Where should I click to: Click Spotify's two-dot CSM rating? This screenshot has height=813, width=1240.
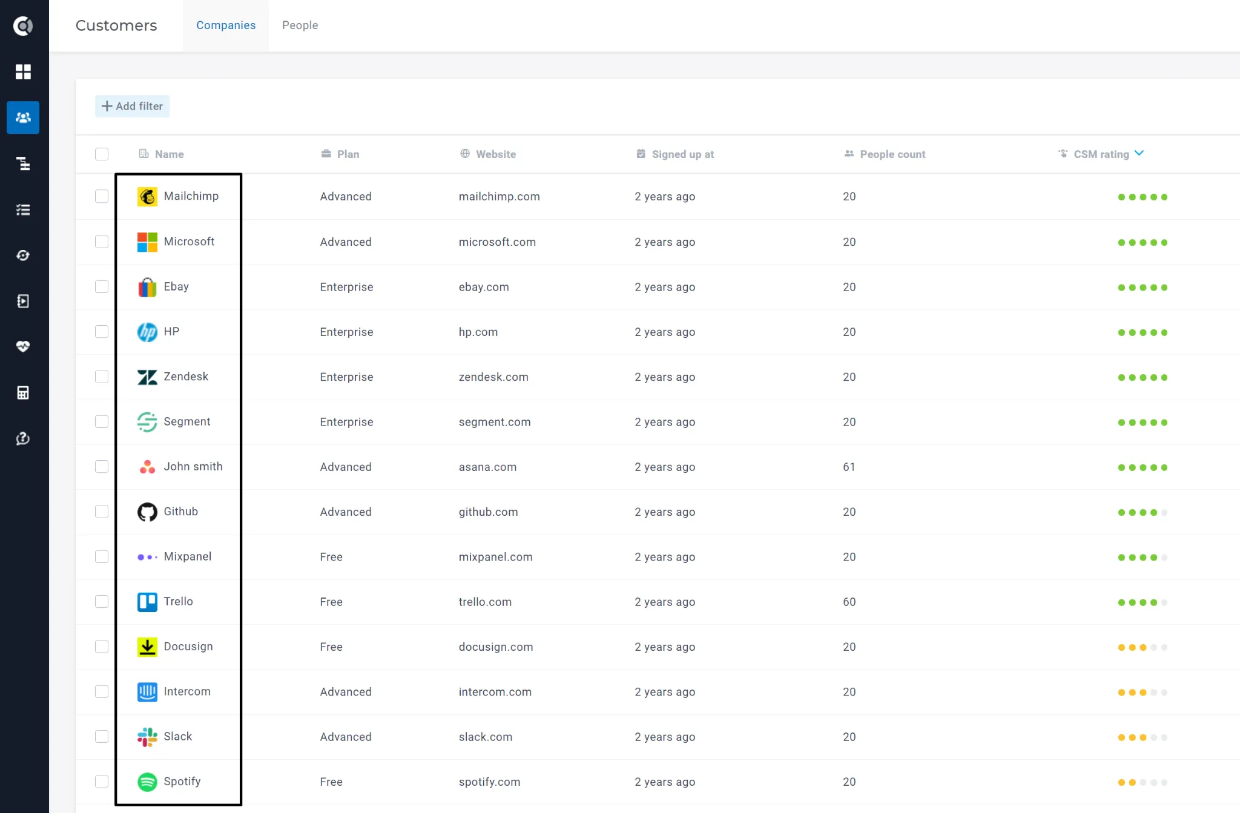(x=1143, y=782)
